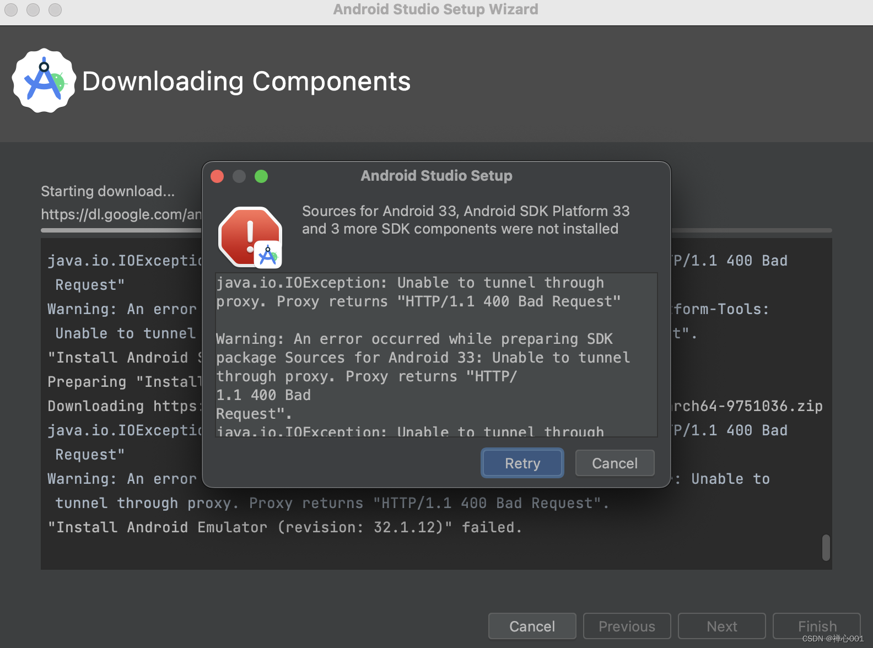
Task: Click the "Install Android Emulator (revision: 32.1.12)" failed line
Action: [284, 527]
